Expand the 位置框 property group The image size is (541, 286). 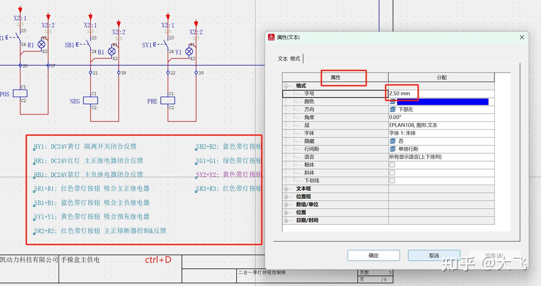(286, 196)
